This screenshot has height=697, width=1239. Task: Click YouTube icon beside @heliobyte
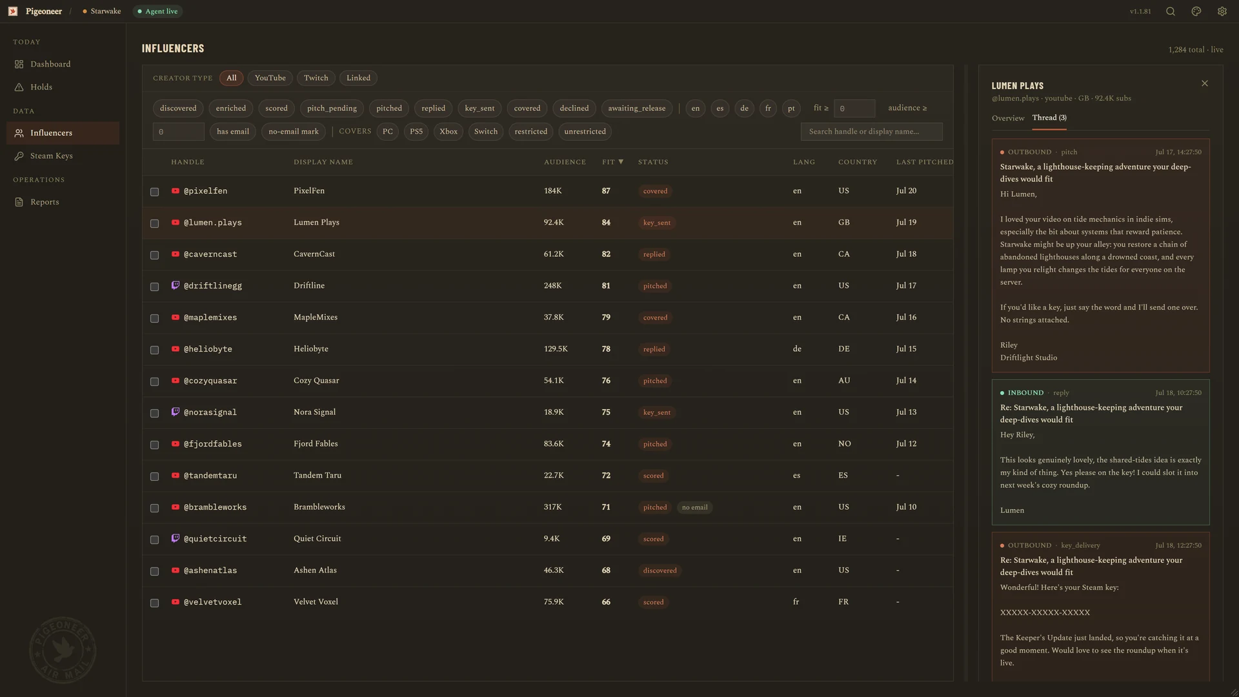coord(176,349)
